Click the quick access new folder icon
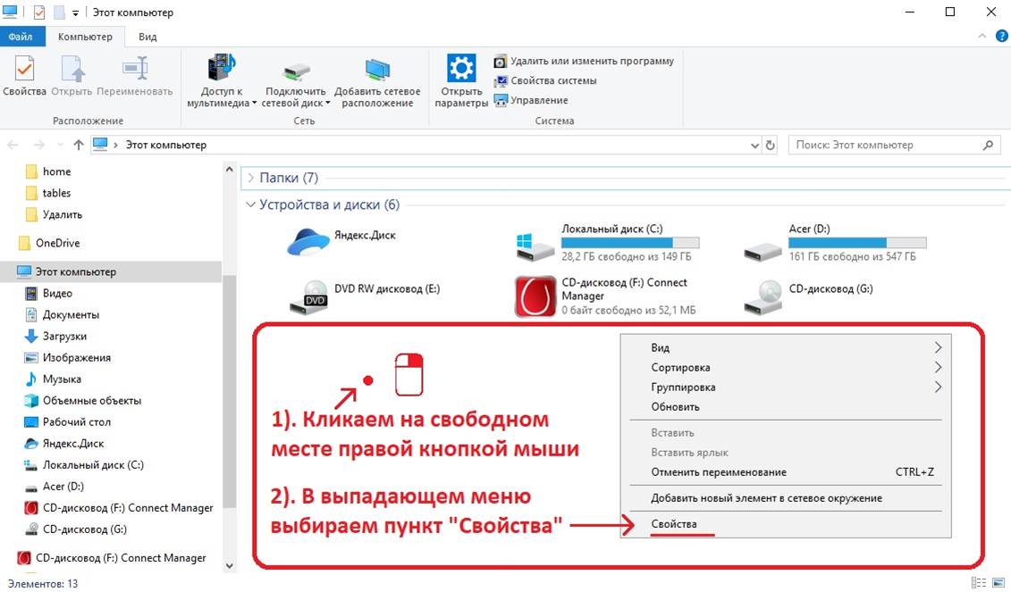The height and width of the screenshot is (592, 1011). 59,13
